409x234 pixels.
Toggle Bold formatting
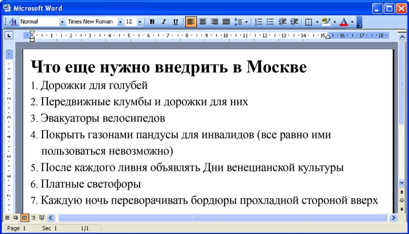tap(152, 22)
